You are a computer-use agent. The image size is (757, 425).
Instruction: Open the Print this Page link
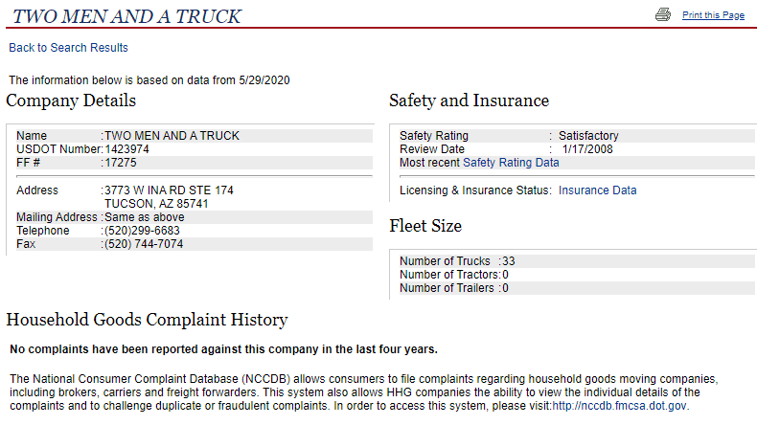point(713,15)
